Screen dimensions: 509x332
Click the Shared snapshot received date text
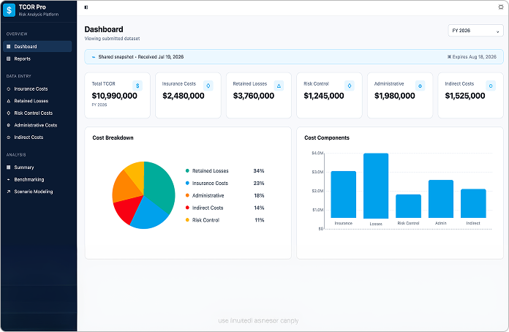pyautogui.click(x=141, y=57)
